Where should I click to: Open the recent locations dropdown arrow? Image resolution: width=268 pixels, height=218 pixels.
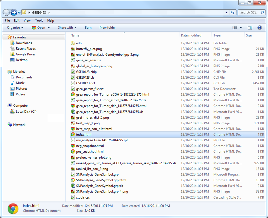[x=19, y=13]
